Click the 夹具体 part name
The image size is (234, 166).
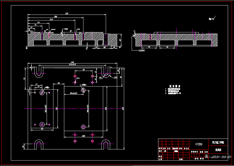tap(218, 150)
